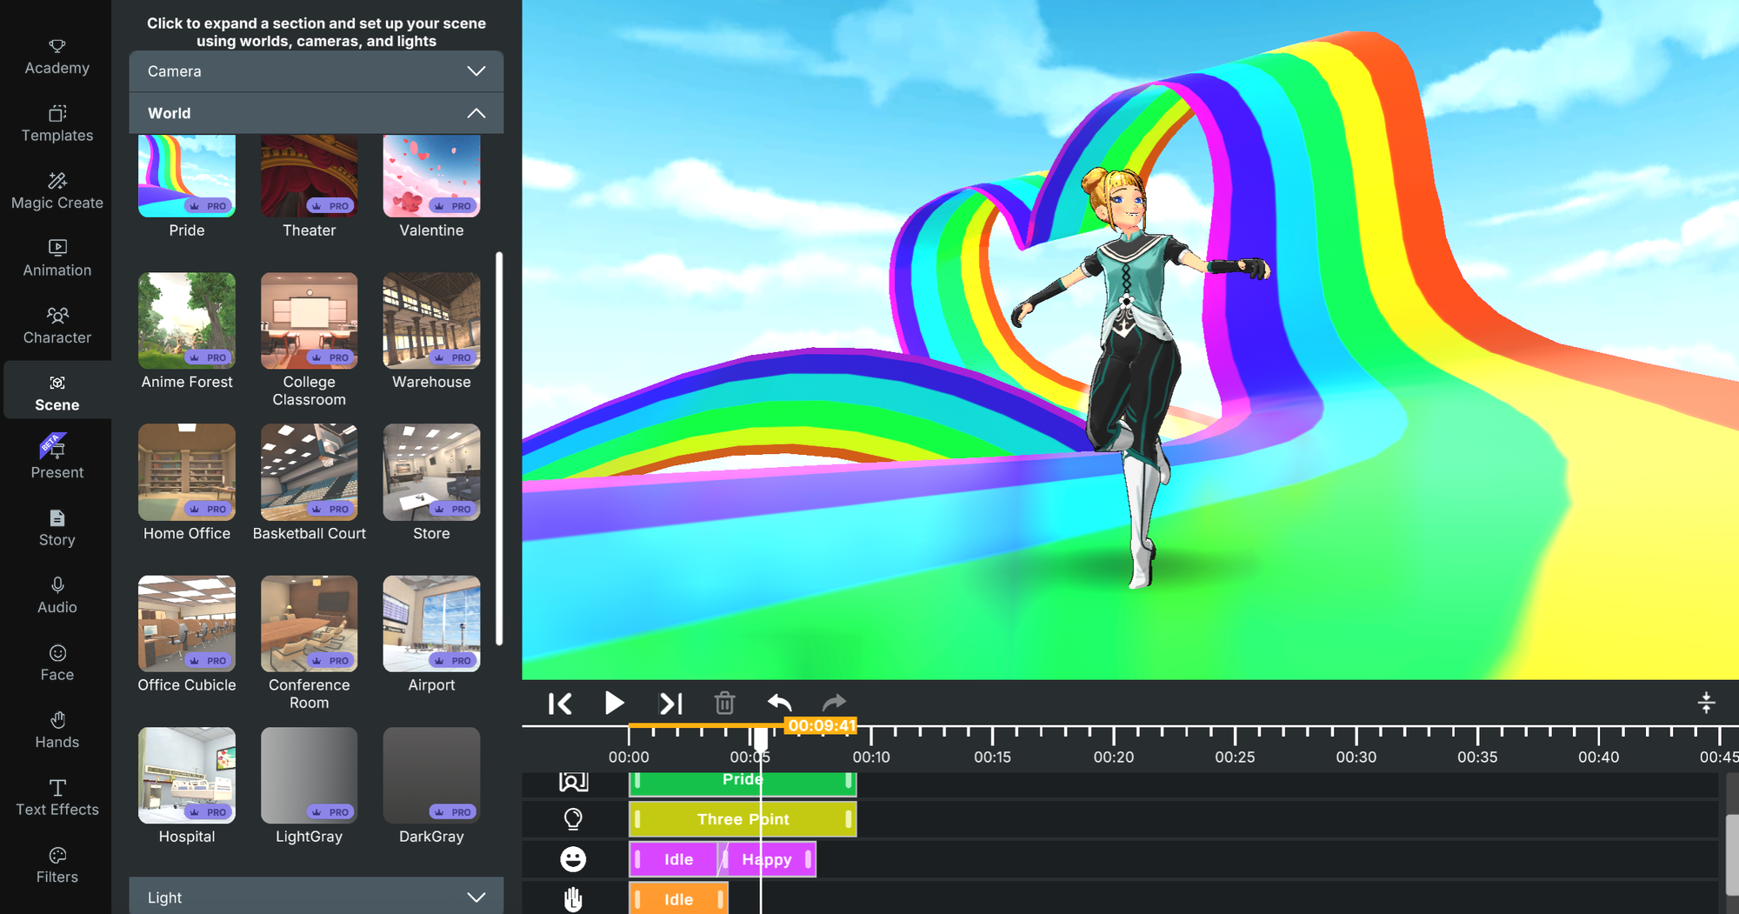Open the Audio panel
The height and width of the screenshot is (914, 1739).
57,595
